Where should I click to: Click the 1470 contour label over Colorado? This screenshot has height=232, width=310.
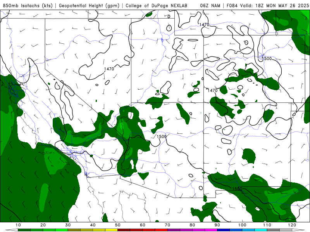click(212, 90)
